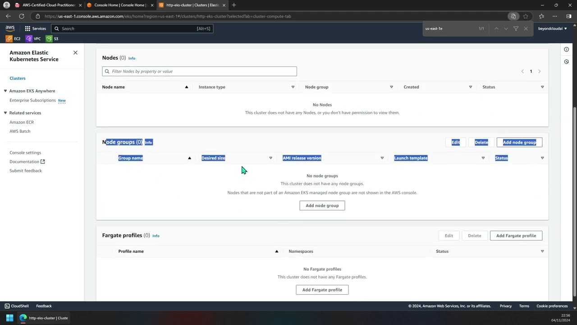Click the top-right Add Fargate profile button

tap(516, 236)
